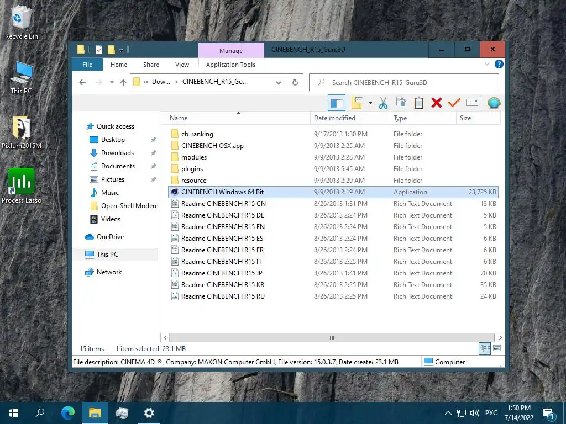Open the view options dropdown arrow in toolbar

click(x=370, y=103)
